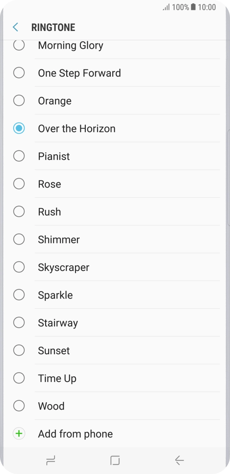The height and width of the screenshot is (474, 230).
Task: Choose the Rose ringtone label
Action: click(x=49, y=184)
